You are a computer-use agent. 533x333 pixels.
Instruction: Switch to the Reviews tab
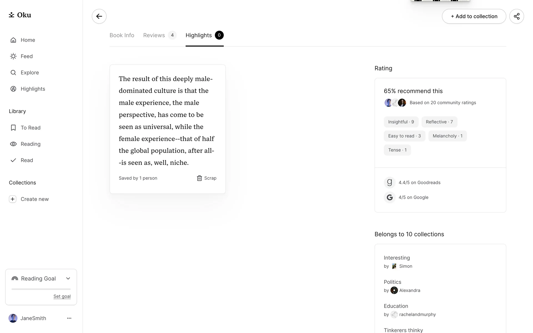[154, 35]
